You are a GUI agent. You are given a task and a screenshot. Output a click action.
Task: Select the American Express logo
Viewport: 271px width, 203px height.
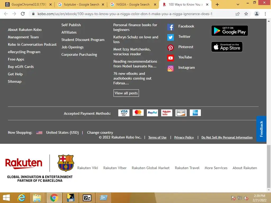(x=195, y=113)
